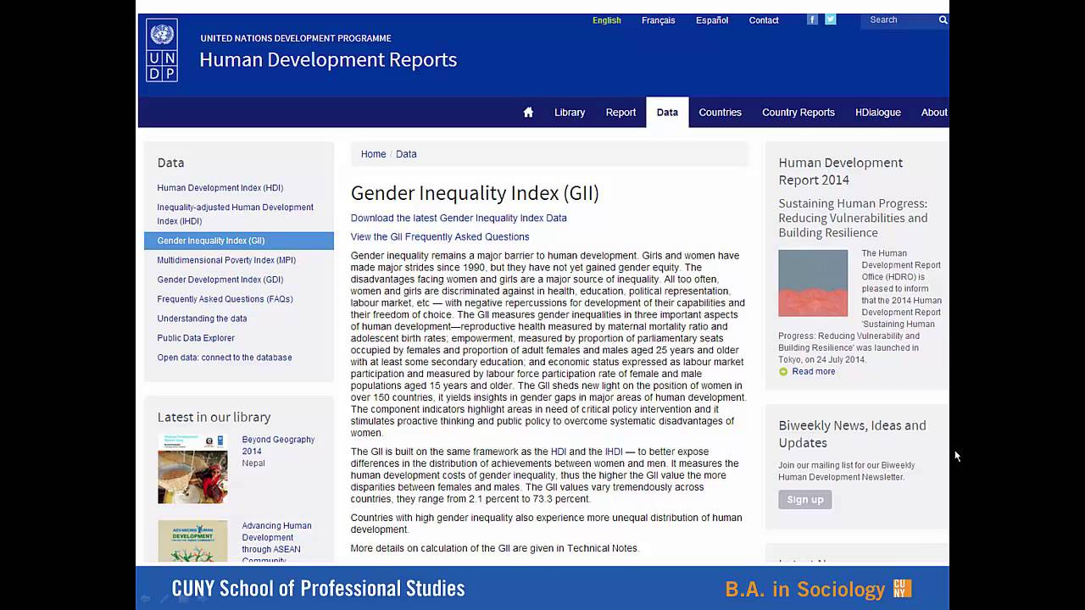Image resolution: width=1085 pixels, height=610 pixels.
Task: Click the Human Development Report 2014 cover image
Action: pyautogui.click(x=813, y=283)
